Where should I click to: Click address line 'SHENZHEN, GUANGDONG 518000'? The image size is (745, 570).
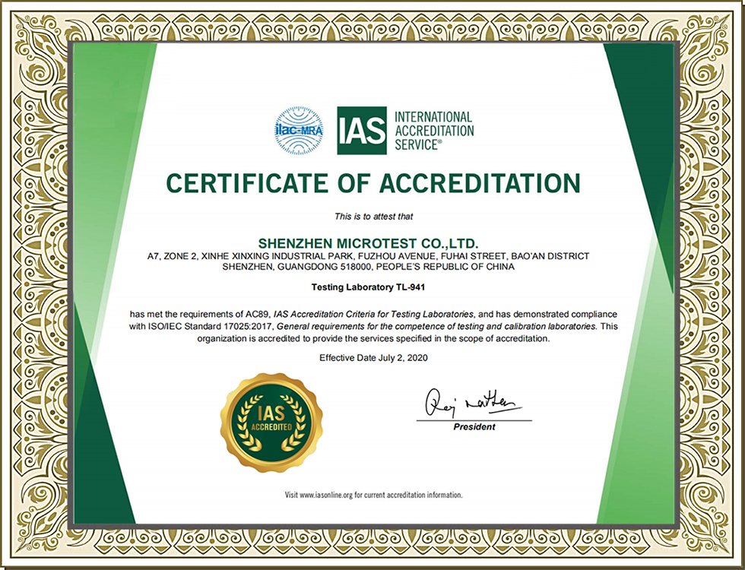(368, 267)
